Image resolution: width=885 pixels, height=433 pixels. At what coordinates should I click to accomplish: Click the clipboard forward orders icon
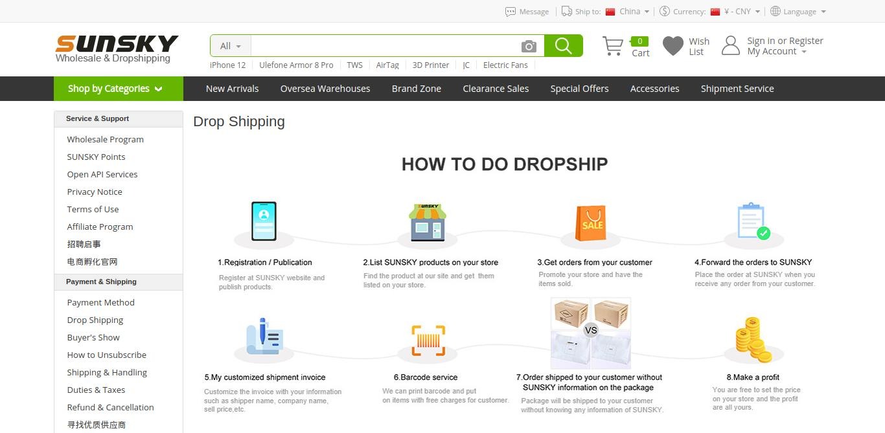point(753,222)
